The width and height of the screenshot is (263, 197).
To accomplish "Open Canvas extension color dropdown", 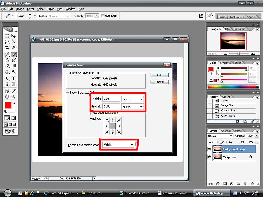I will coord(118,145).
